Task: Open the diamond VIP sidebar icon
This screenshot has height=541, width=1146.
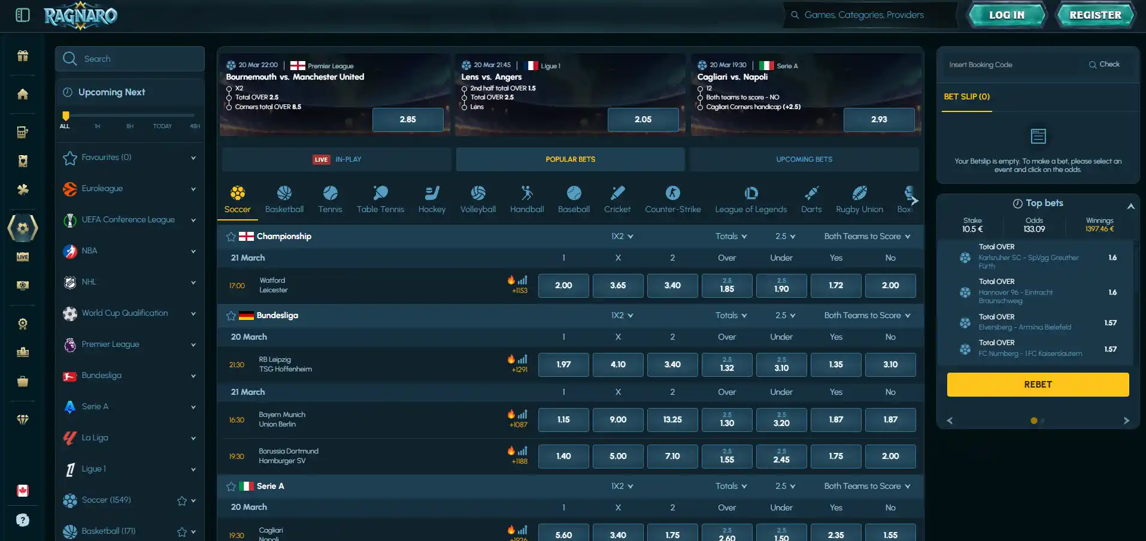Action: click(x=23, y=419)
